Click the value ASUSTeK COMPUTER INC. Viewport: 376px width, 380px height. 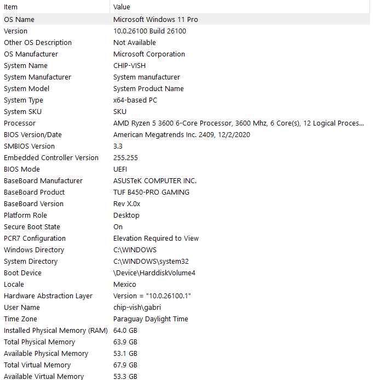click(x=155, y=180)
